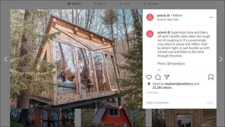
Task: Switch to the Posts tab
Action: tap(74, 4)
